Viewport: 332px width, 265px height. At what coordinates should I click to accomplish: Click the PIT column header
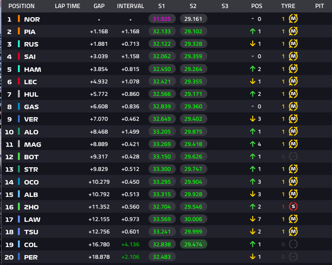320,6
